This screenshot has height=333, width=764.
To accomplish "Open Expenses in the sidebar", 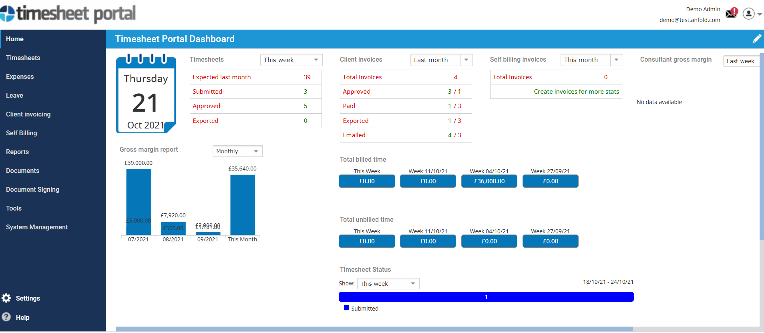I will 53,76.
